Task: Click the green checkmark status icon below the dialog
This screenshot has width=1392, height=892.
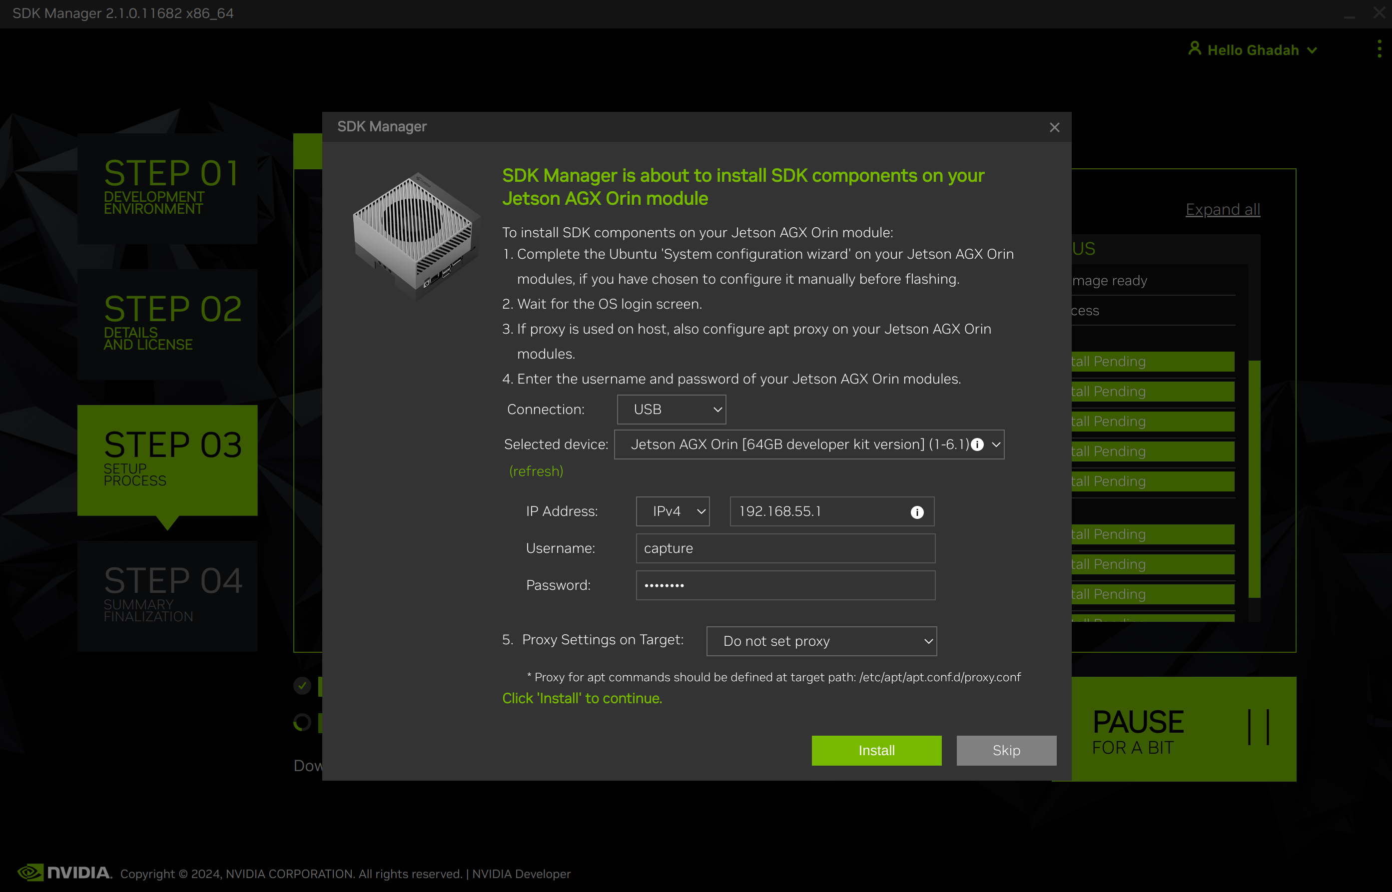Action: click(x=302, y=686)
